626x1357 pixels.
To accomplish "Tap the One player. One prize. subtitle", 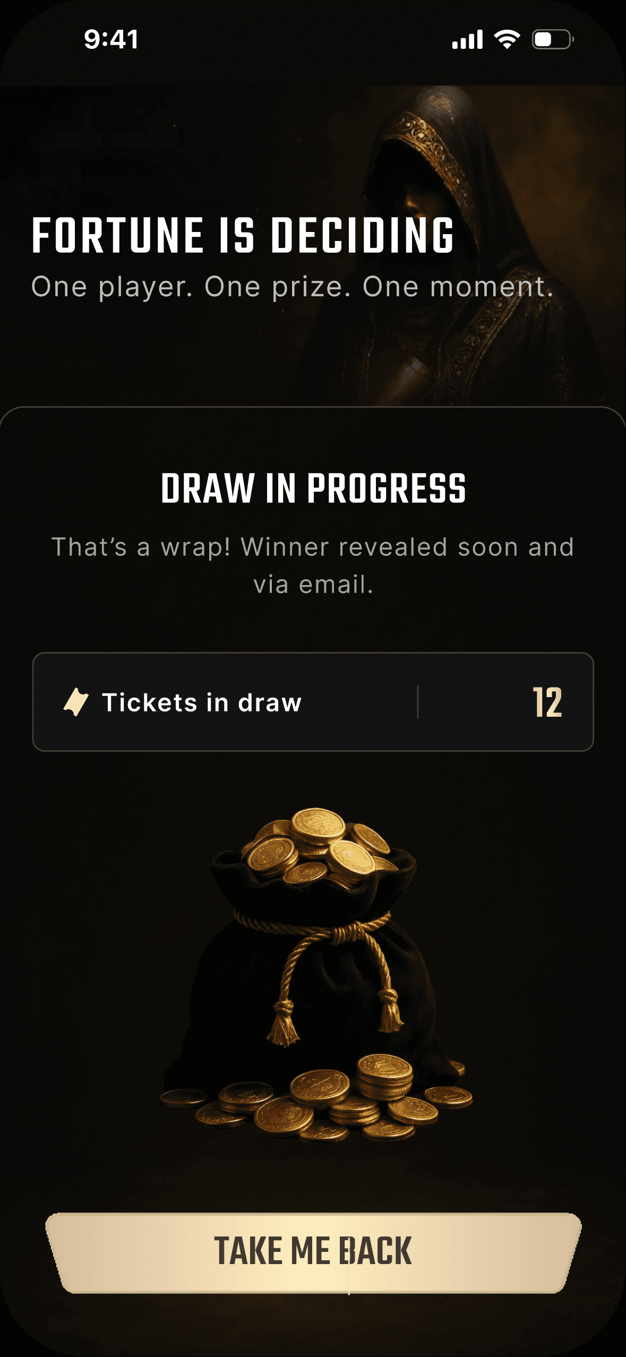I will pos(292,287).
